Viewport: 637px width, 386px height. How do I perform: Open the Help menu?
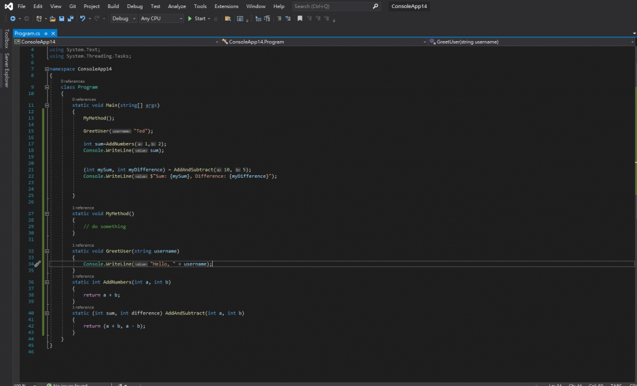point(279,6)
